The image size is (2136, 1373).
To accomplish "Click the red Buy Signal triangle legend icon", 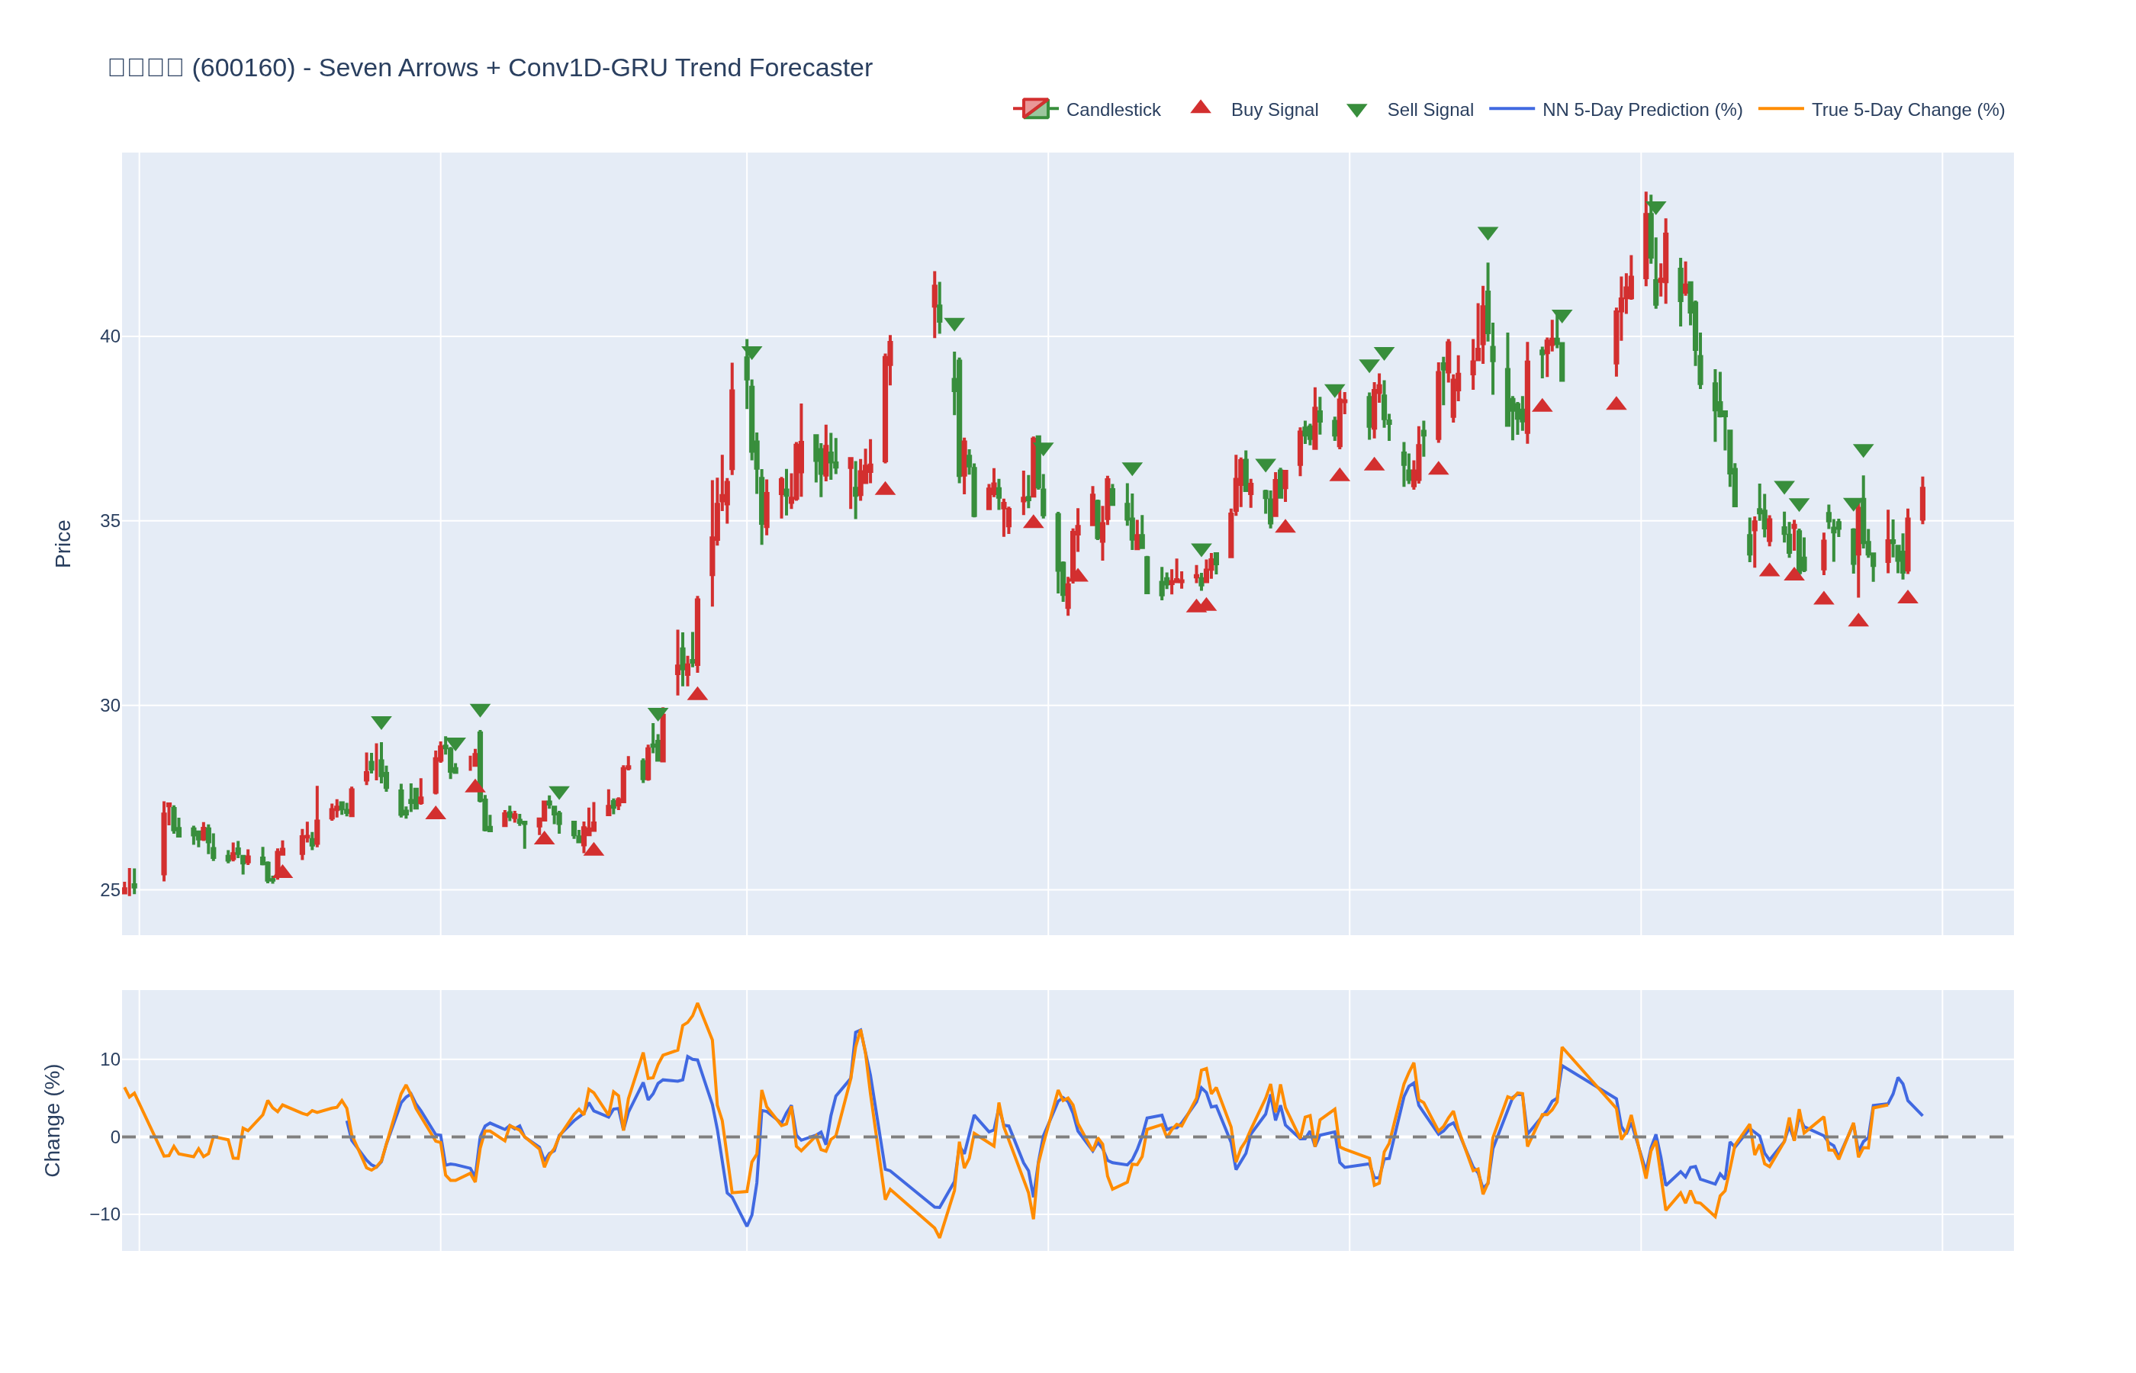I will point(1200,108).
